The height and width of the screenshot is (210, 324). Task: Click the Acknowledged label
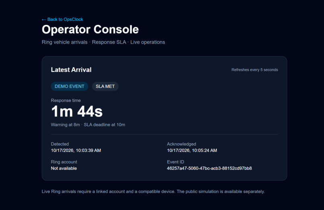point(181,144)
